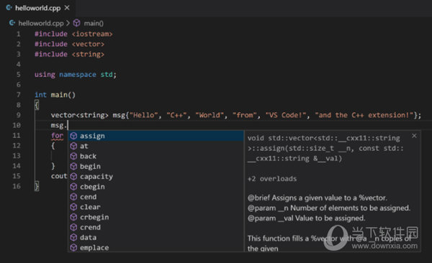Image resolution: width=432 pixels, height=263 pixels.
Task: Place cursor after 'msg.' on line 10
Action: click(68, 126)
